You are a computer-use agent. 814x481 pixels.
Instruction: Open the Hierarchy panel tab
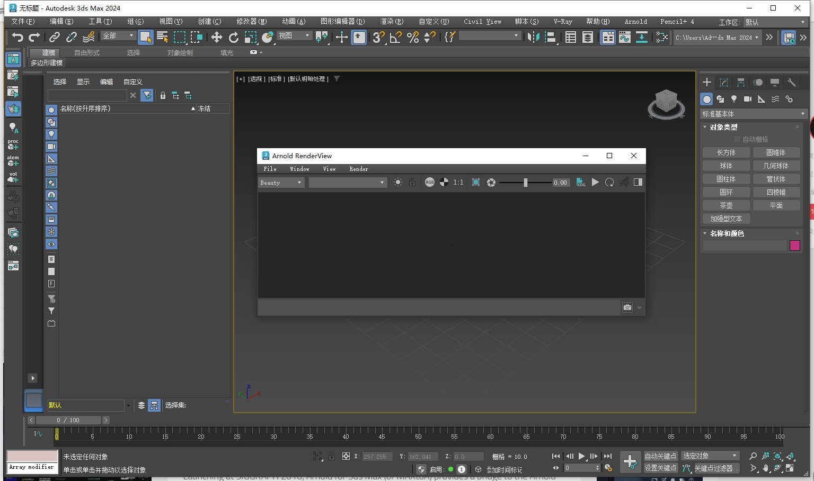[x=741, y=82]
